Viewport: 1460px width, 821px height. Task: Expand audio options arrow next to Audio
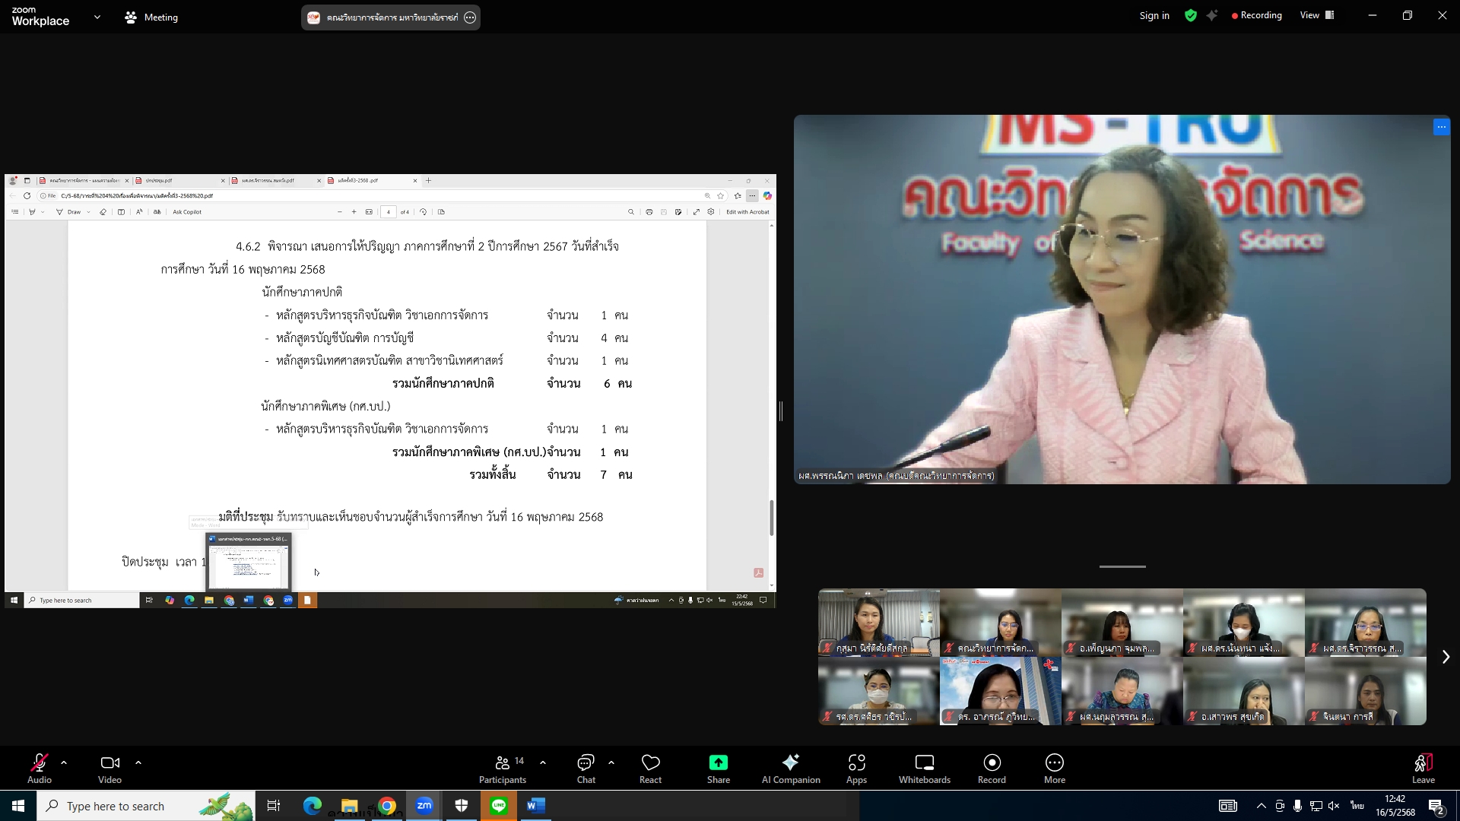point(64,762)
